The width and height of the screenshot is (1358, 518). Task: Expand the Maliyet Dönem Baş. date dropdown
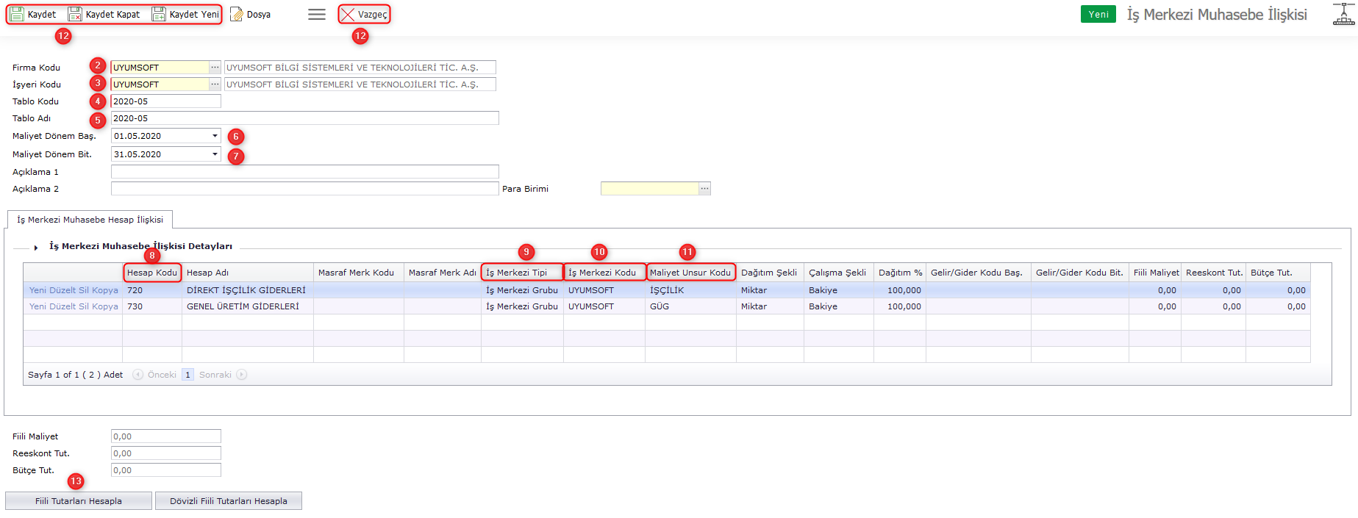[x=215, y=136]
